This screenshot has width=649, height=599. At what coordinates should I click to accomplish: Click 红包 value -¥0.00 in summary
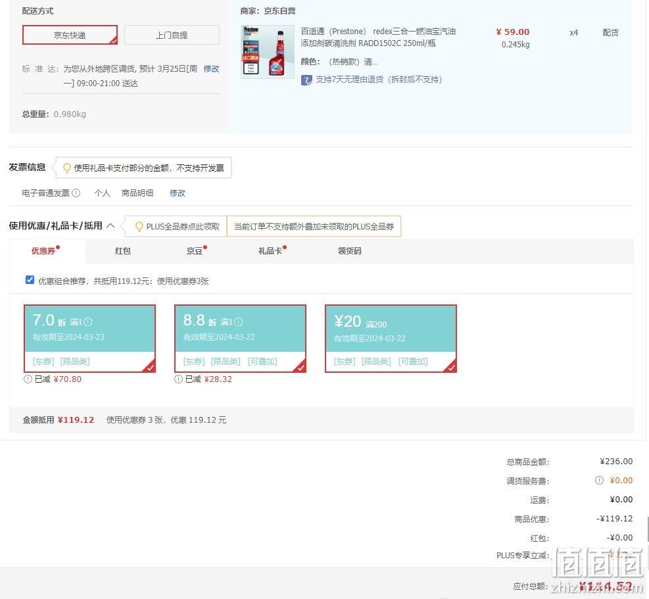tap(619, 537)
